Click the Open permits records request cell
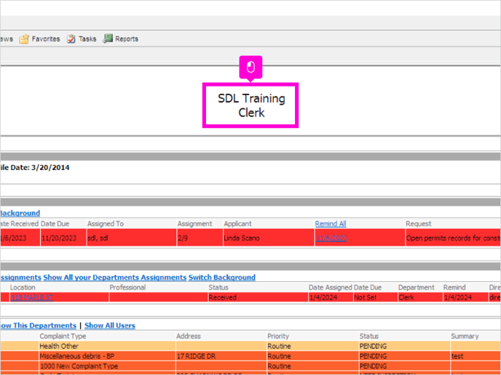Screen dimensions: 501x375 (x=453, y=238)
